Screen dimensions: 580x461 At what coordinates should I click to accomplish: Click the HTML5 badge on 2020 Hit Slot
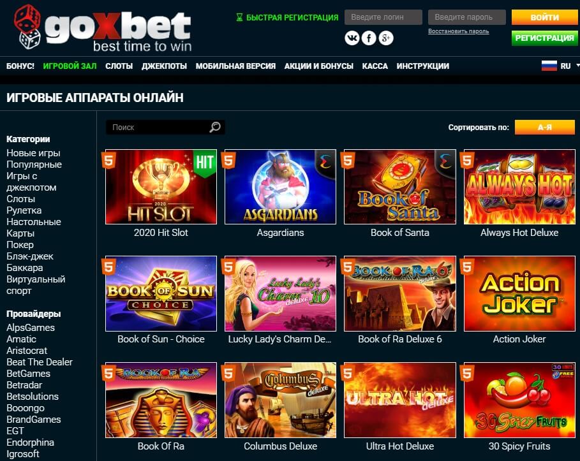click(x=108, y=161)
